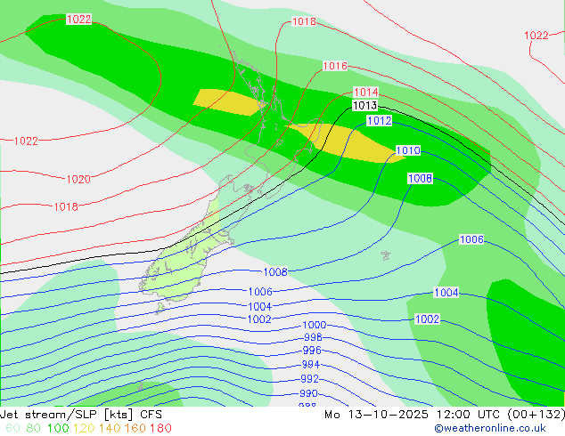The height and width of the screenshot is (436, 565).
Task: Click the blue 1000 isobar label
Action: 315,325
